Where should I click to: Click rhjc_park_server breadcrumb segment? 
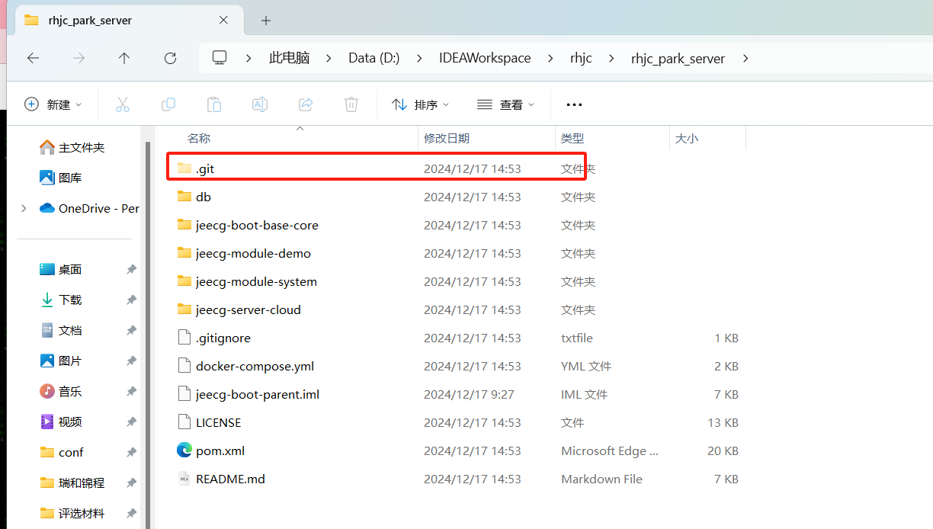point(678,58)
